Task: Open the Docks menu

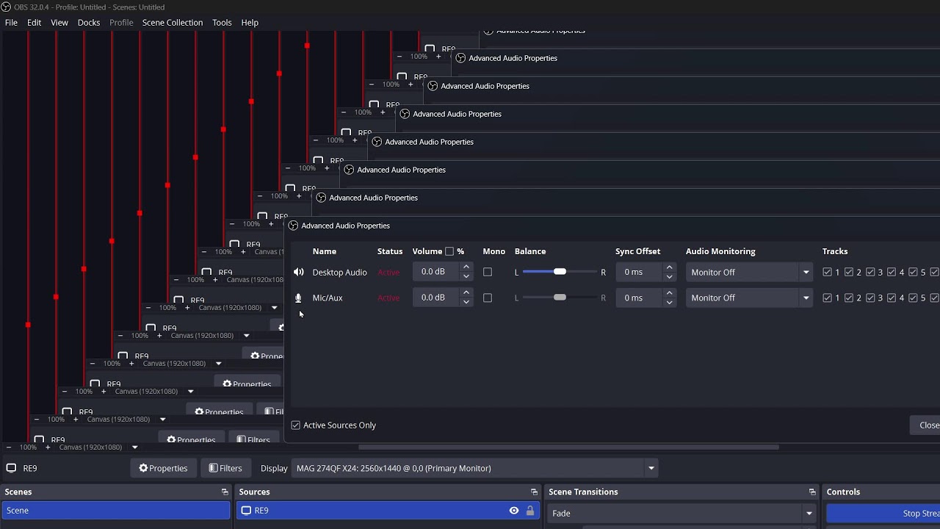Action: (x=89, y=23)
